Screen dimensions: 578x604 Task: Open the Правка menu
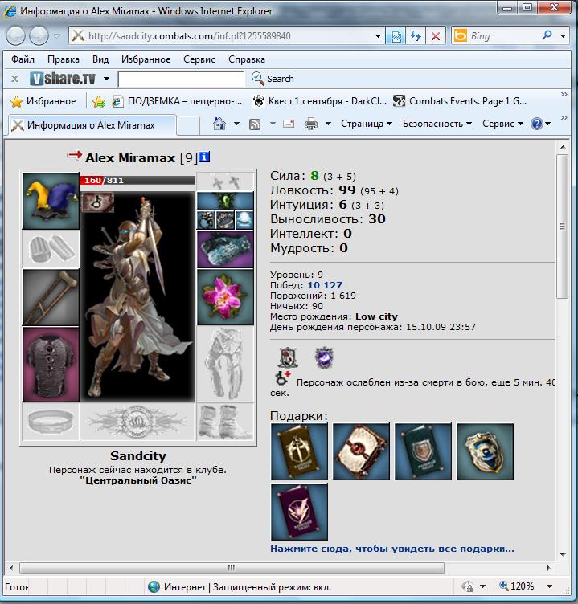[x=64, y=59]
